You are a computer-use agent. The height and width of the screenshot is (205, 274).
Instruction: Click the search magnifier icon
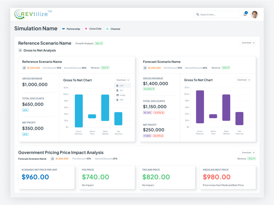click(198, 14)
